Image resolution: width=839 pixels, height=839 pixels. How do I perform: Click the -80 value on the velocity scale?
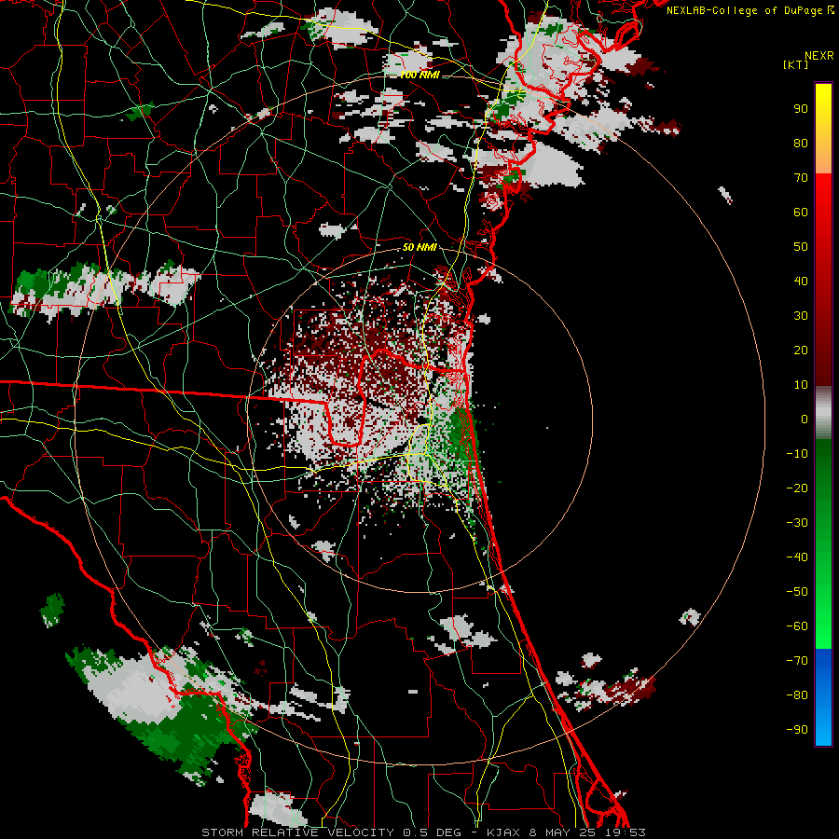pyautogui.click(x=797, y=695)
